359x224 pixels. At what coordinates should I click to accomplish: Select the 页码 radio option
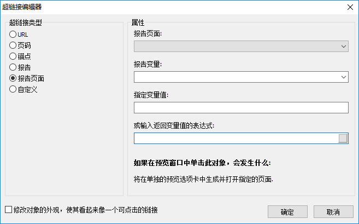pyautogui.click(x=20, y=45)
